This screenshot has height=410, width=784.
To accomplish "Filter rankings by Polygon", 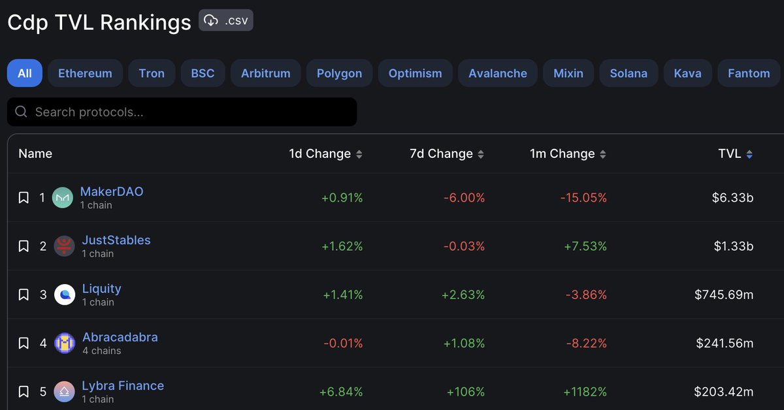I will pos(339,73).
